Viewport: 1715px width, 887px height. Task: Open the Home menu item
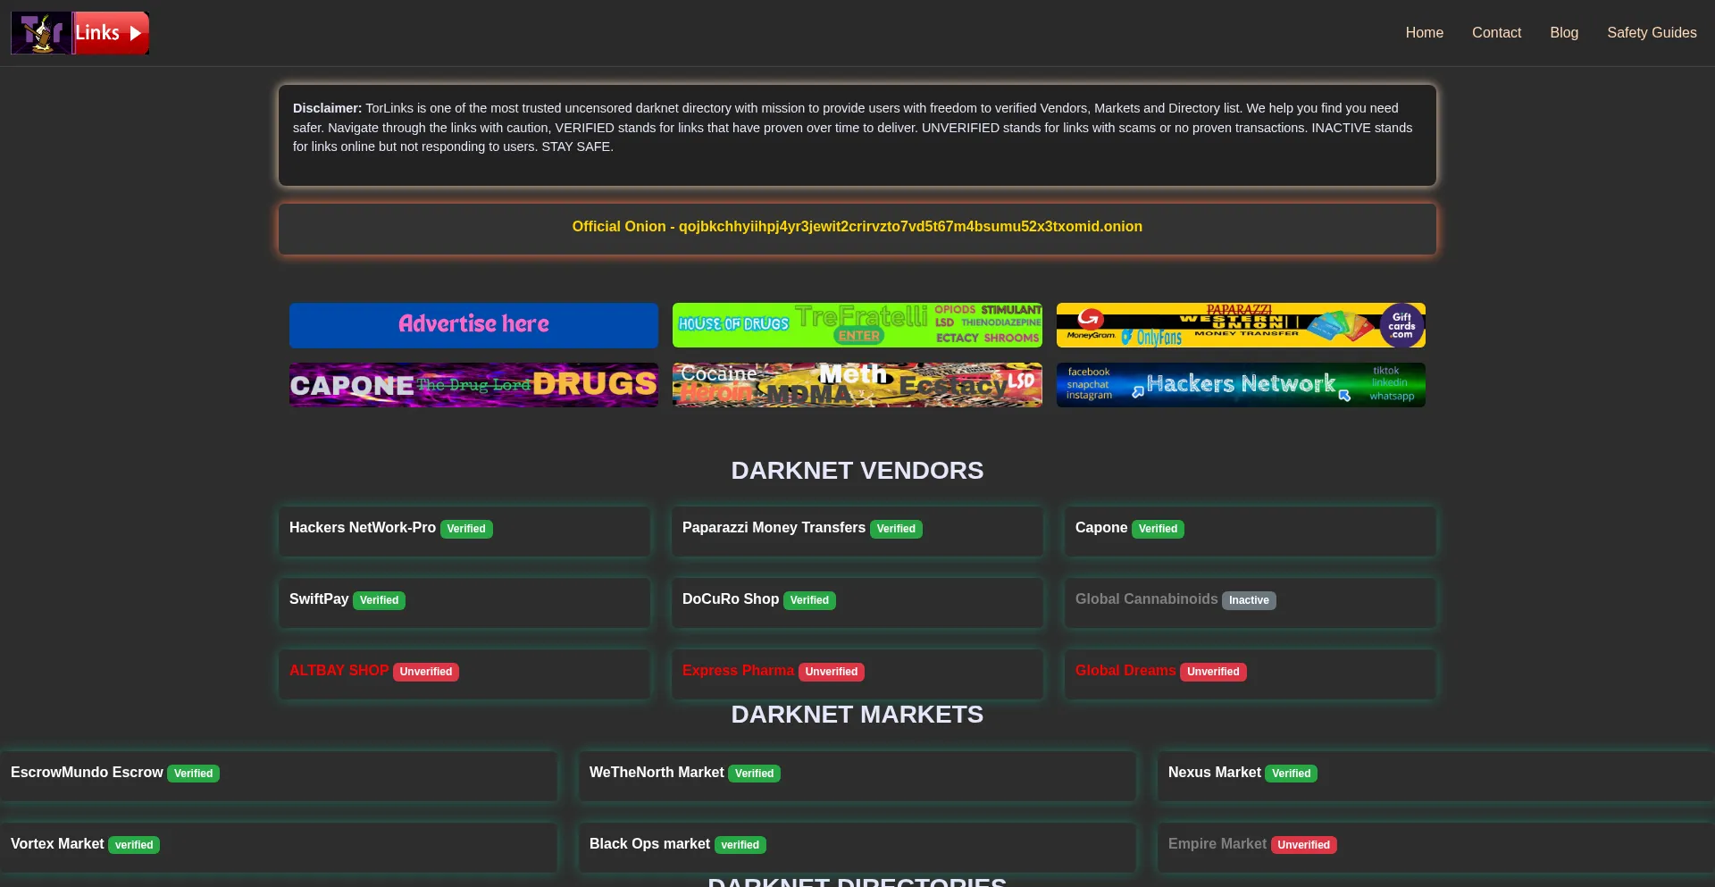[x=1424, y=33]
